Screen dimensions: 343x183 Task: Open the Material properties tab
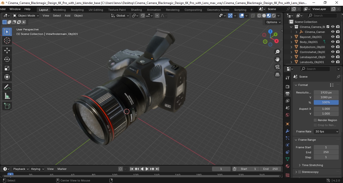288,166
